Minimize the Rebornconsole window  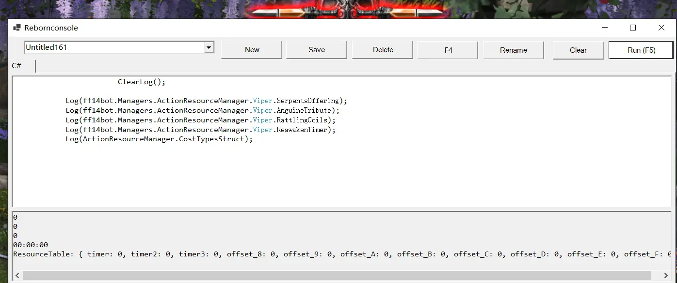point(604,28)
